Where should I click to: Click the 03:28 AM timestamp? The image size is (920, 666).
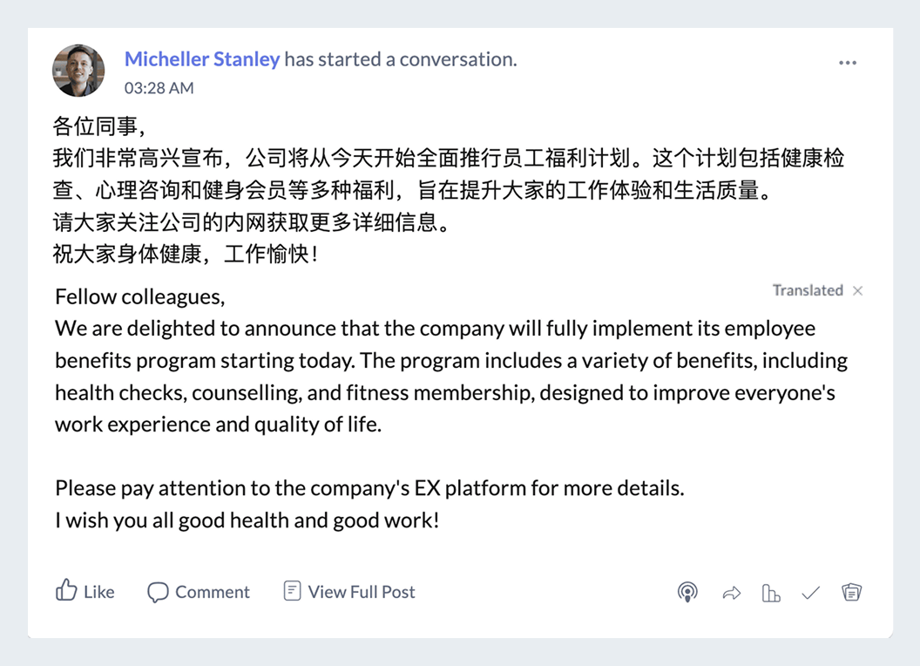(159, 88)
